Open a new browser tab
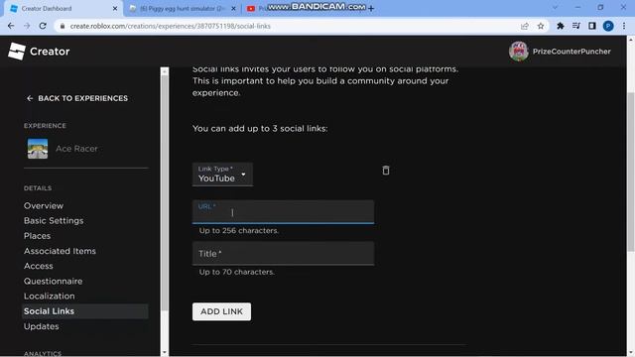The height and width of the screenshot is (357, 635). point(371,9)
